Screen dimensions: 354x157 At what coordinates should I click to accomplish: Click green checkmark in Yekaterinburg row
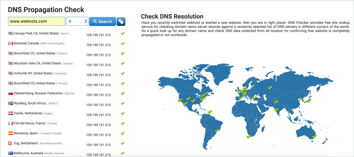point(123,93)
